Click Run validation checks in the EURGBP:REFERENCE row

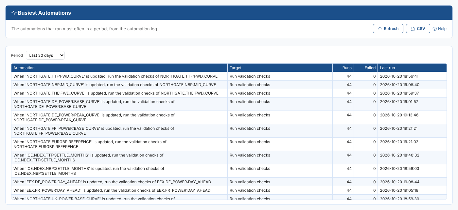(x=250, y=142)
